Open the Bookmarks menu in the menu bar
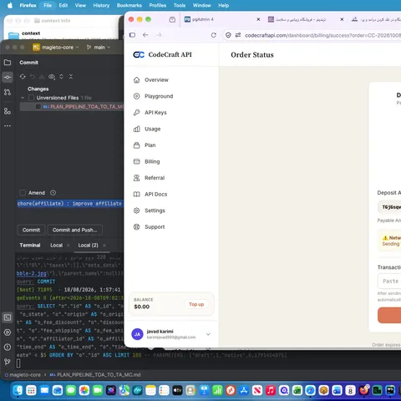 coord(129,5)
